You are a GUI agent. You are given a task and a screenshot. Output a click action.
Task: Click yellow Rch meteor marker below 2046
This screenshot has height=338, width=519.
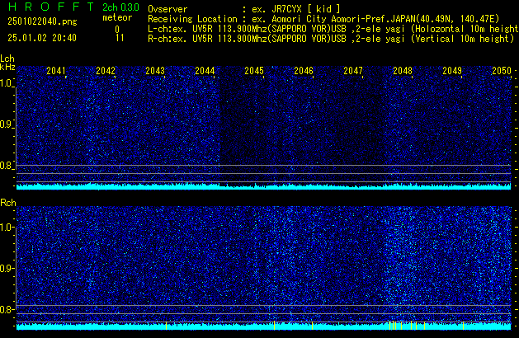312,326
